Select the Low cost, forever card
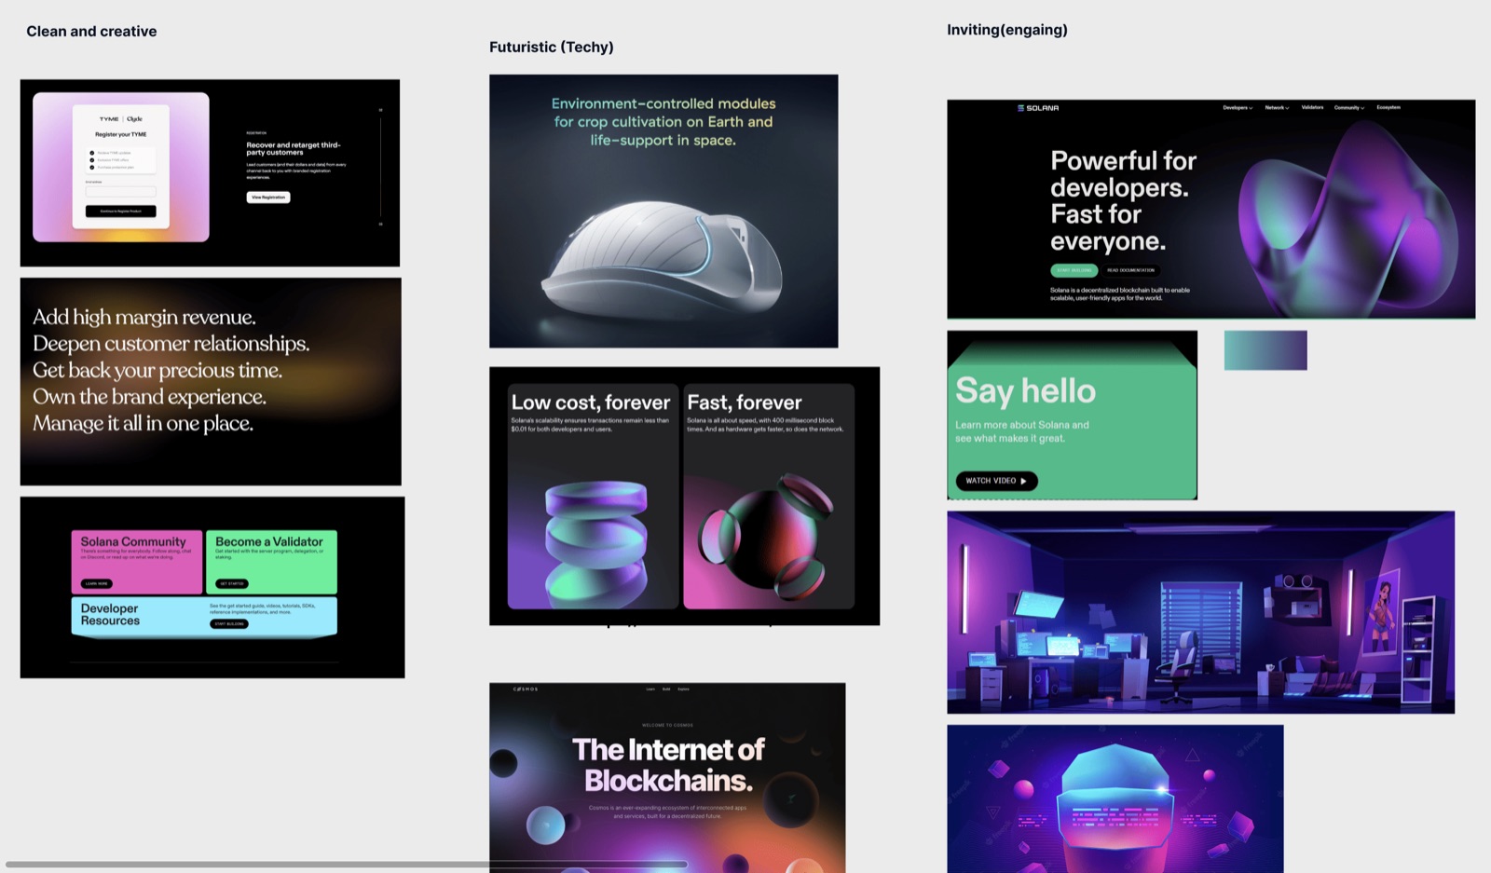The height and width of the screenshot is (873, 1491). tap(593, 496)
